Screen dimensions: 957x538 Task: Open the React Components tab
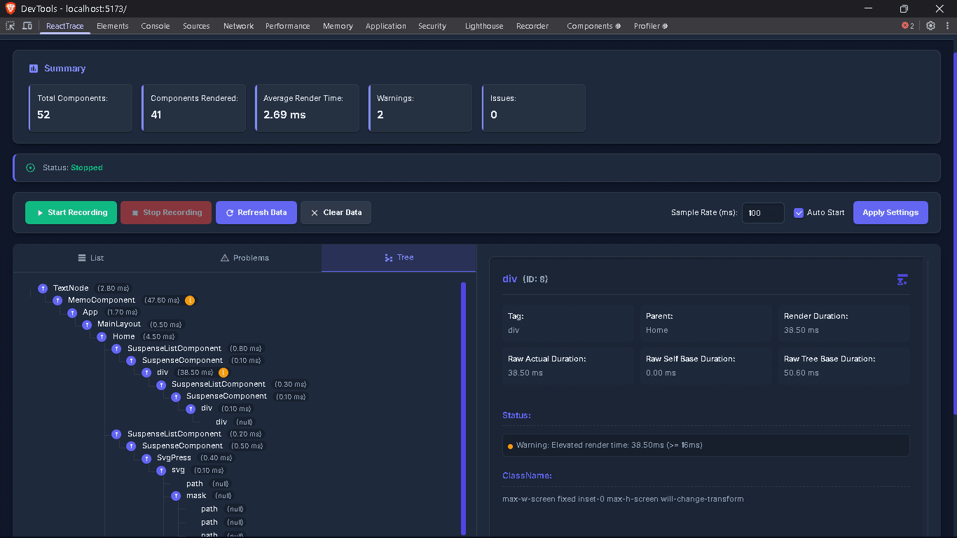click(594, 26)
